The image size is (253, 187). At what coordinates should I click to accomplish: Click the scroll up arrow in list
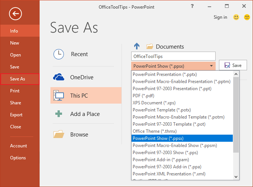[236, 74]
